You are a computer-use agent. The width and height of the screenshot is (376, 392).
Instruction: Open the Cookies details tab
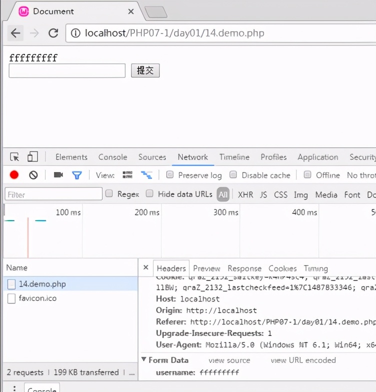(282, 268)
